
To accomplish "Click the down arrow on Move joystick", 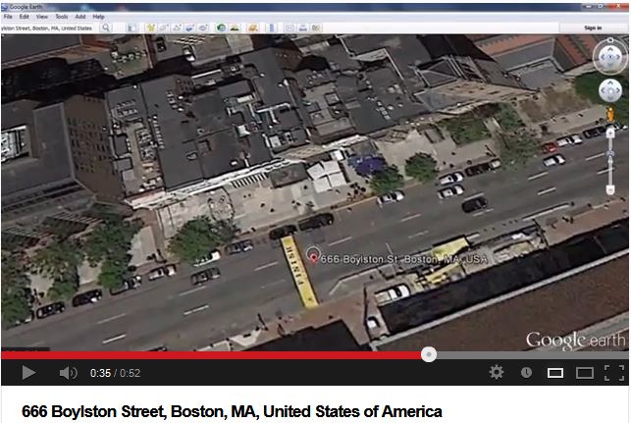I will [x=610, y=98].
